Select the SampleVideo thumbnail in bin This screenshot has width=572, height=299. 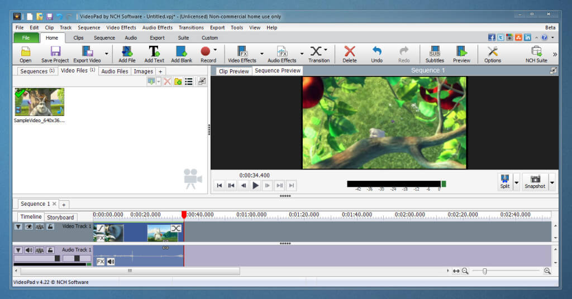(x=39, y=102)
